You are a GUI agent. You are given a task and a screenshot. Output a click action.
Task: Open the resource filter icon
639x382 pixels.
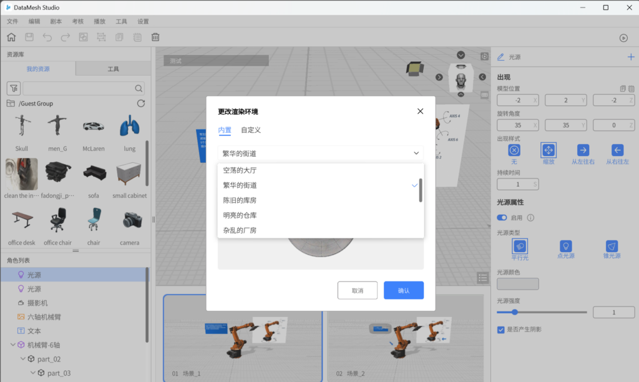point(14,88)
